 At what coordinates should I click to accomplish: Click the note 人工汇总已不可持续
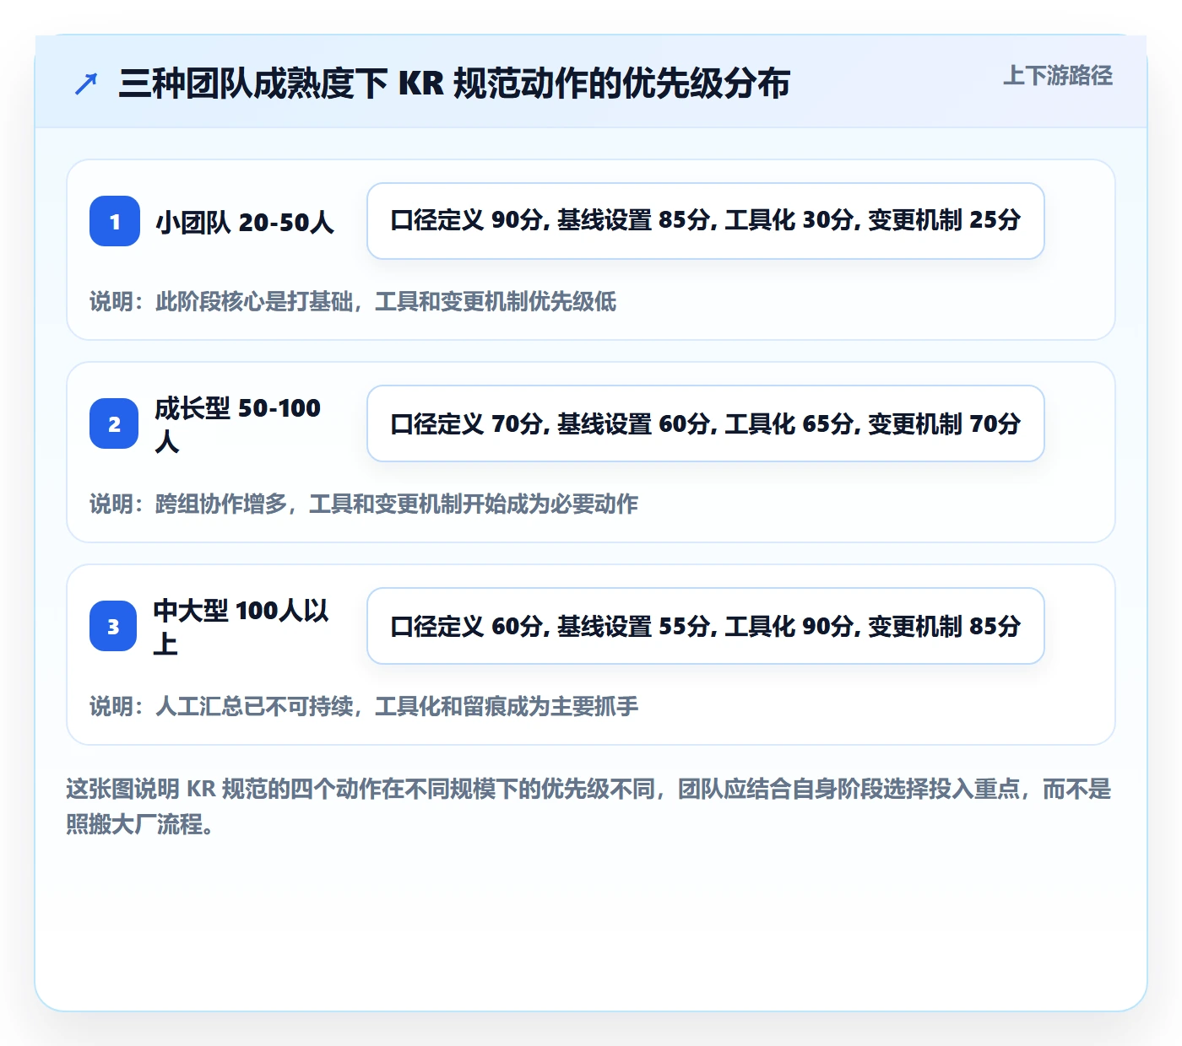click(364, 706)
